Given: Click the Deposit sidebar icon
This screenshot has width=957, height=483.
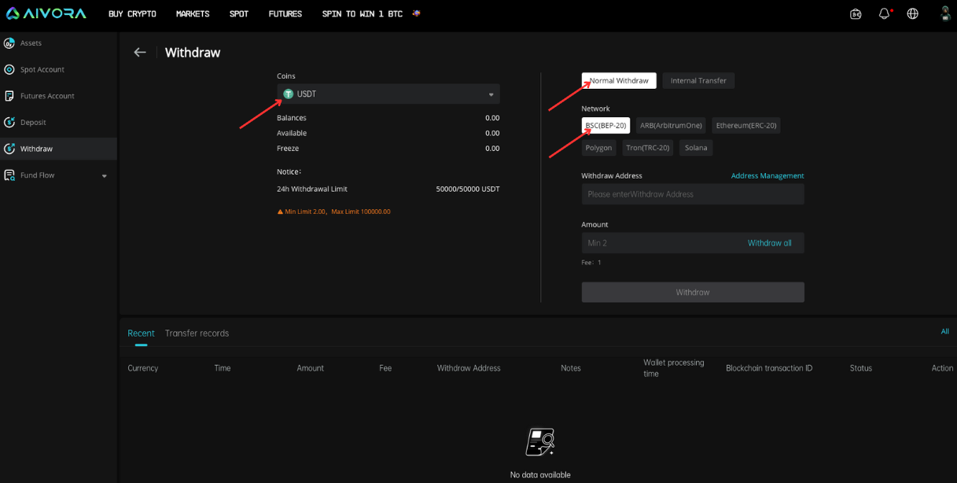Looking at the screenshot, I should pos(9,122).
